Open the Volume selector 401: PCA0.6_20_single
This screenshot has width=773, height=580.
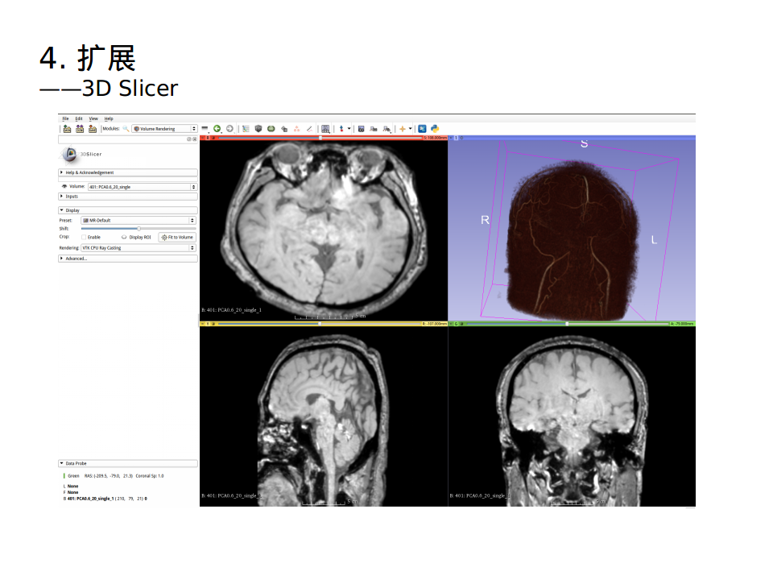[142, 187]
